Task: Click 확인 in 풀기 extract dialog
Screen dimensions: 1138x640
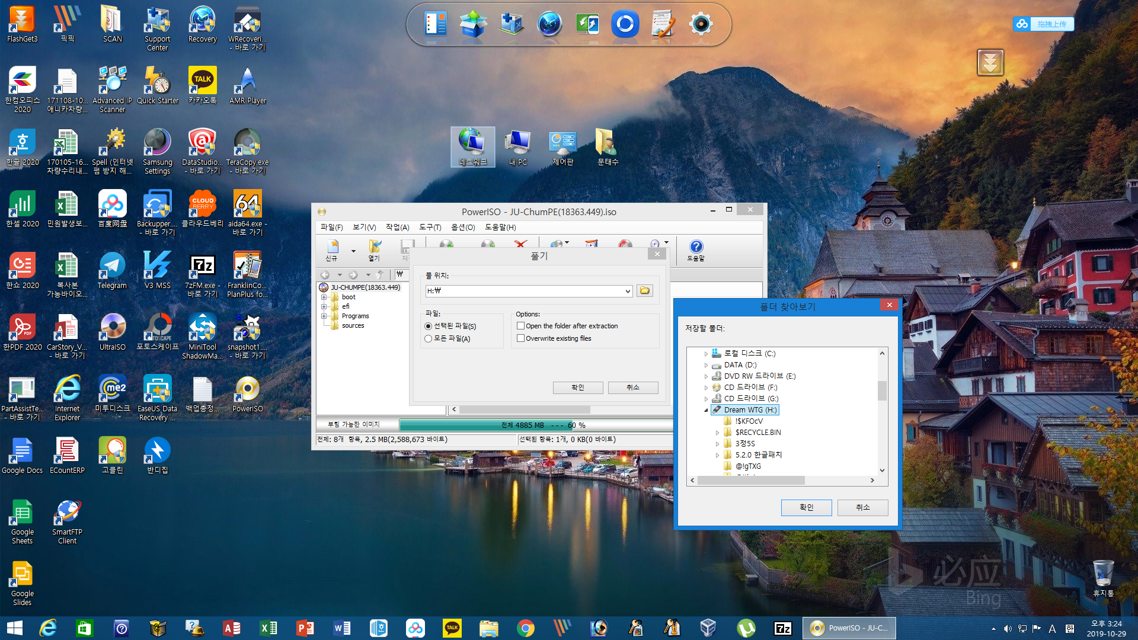Action: click(578, 388)
